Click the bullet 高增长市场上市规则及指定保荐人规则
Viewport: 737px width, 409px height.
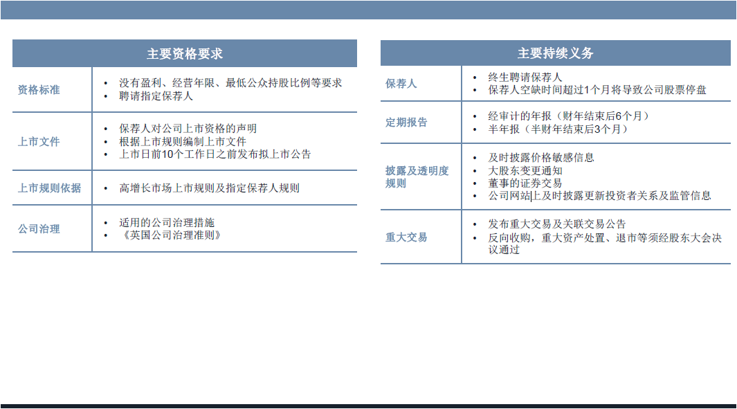pyautogui.click(x=209, y=188)
